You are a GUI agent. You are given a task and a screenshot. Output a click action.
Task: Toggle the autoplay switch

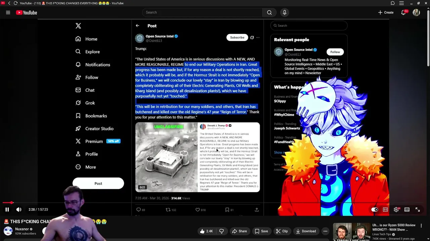pyautogui.click(x=375, y=210)
